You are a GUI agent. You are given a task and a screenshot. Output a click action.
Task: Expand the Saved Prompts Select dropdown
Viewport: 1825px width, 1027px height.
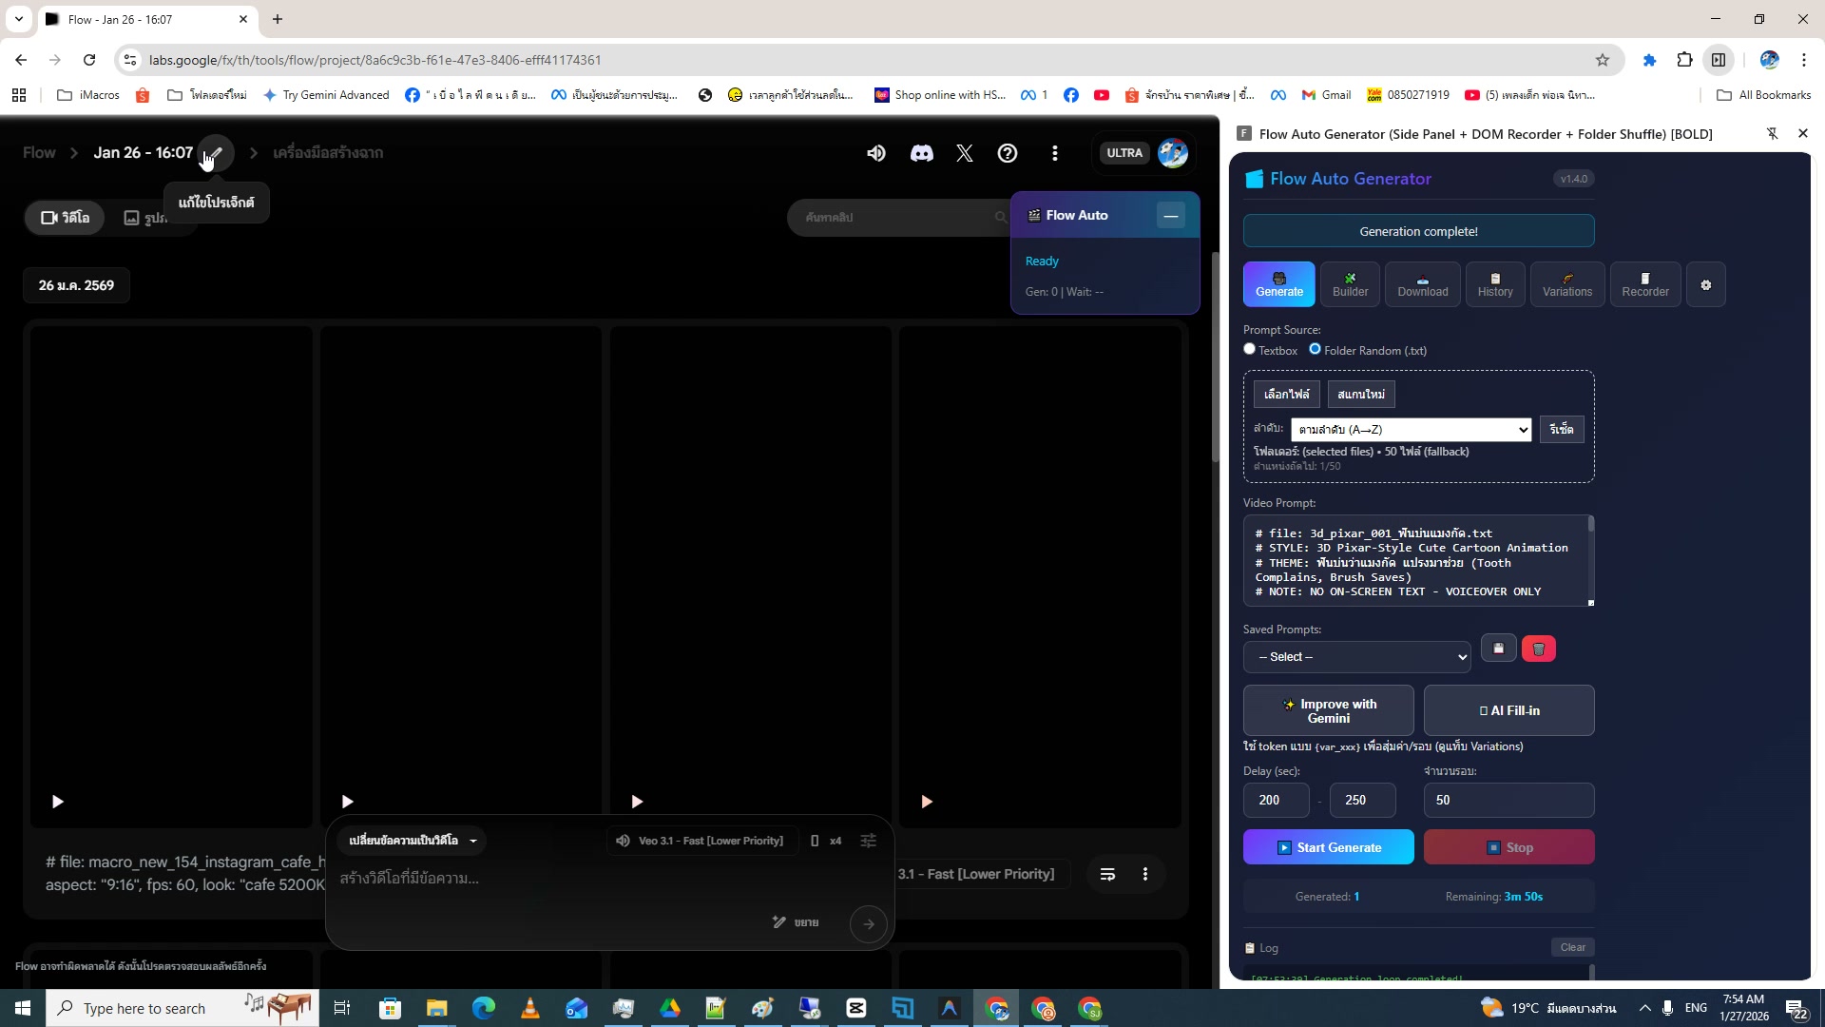(1356, 657)
